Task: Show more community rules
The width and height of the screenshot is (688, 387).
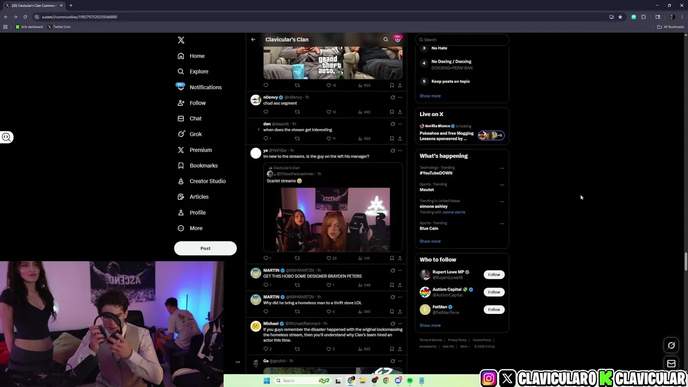Action: [x=430, y=96]
